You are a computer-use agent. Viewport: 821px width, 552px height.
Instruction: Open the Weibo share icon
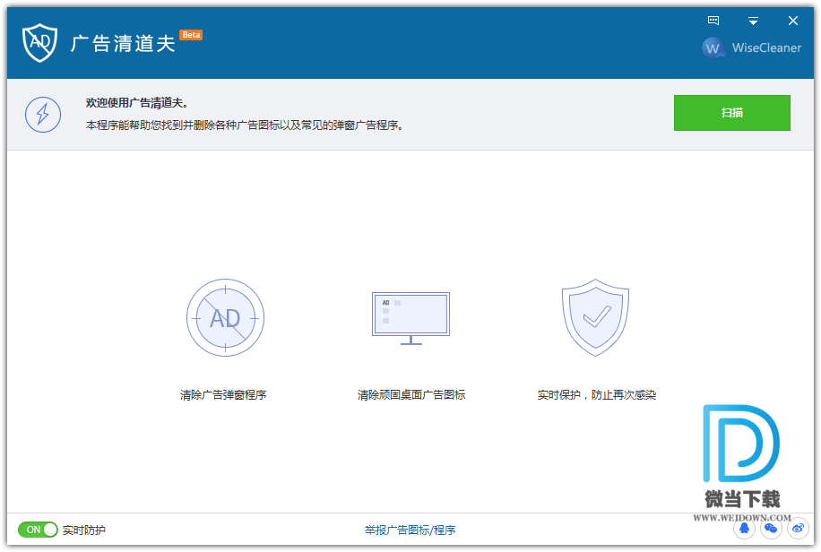pyautogui.click(x=798, y=529)
